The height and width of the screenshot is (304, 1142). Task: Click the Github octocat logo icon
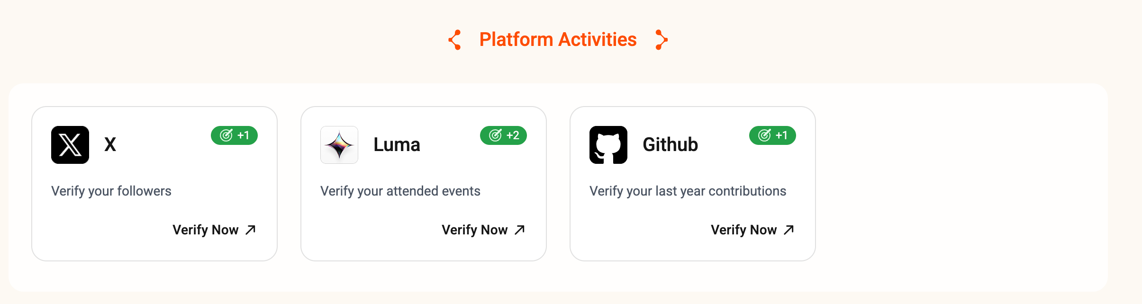tap(608, 145)
